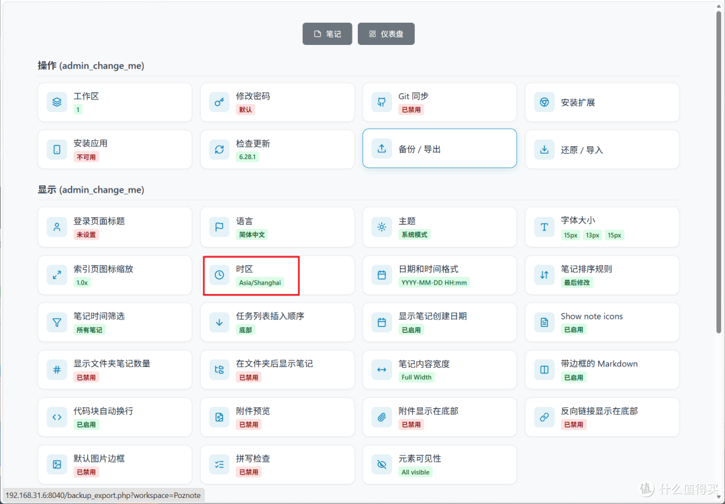The height and width of the screenshot is (504, 725).
Task: Toggle the 已启用 badge under Show note icons
Action: [x=574, y=330]
